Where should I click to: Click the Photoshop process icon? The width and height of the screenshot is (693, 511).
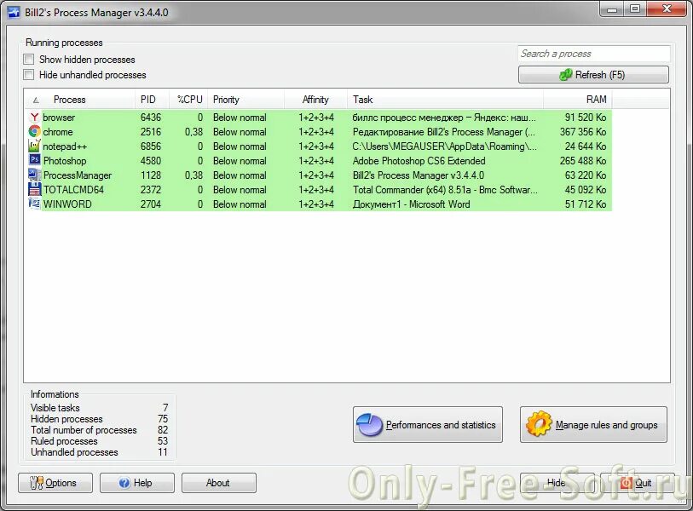[34, 160]
